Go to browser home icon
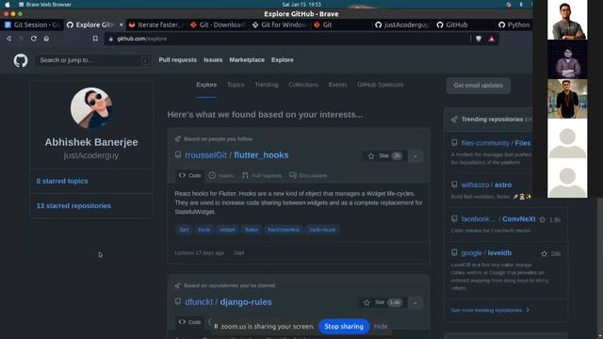Screen dimensions: 603x339 (46, 39)
